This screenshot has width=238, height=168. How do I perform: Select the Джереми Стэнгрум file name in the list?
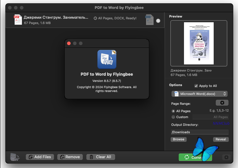tap(56, 18)
